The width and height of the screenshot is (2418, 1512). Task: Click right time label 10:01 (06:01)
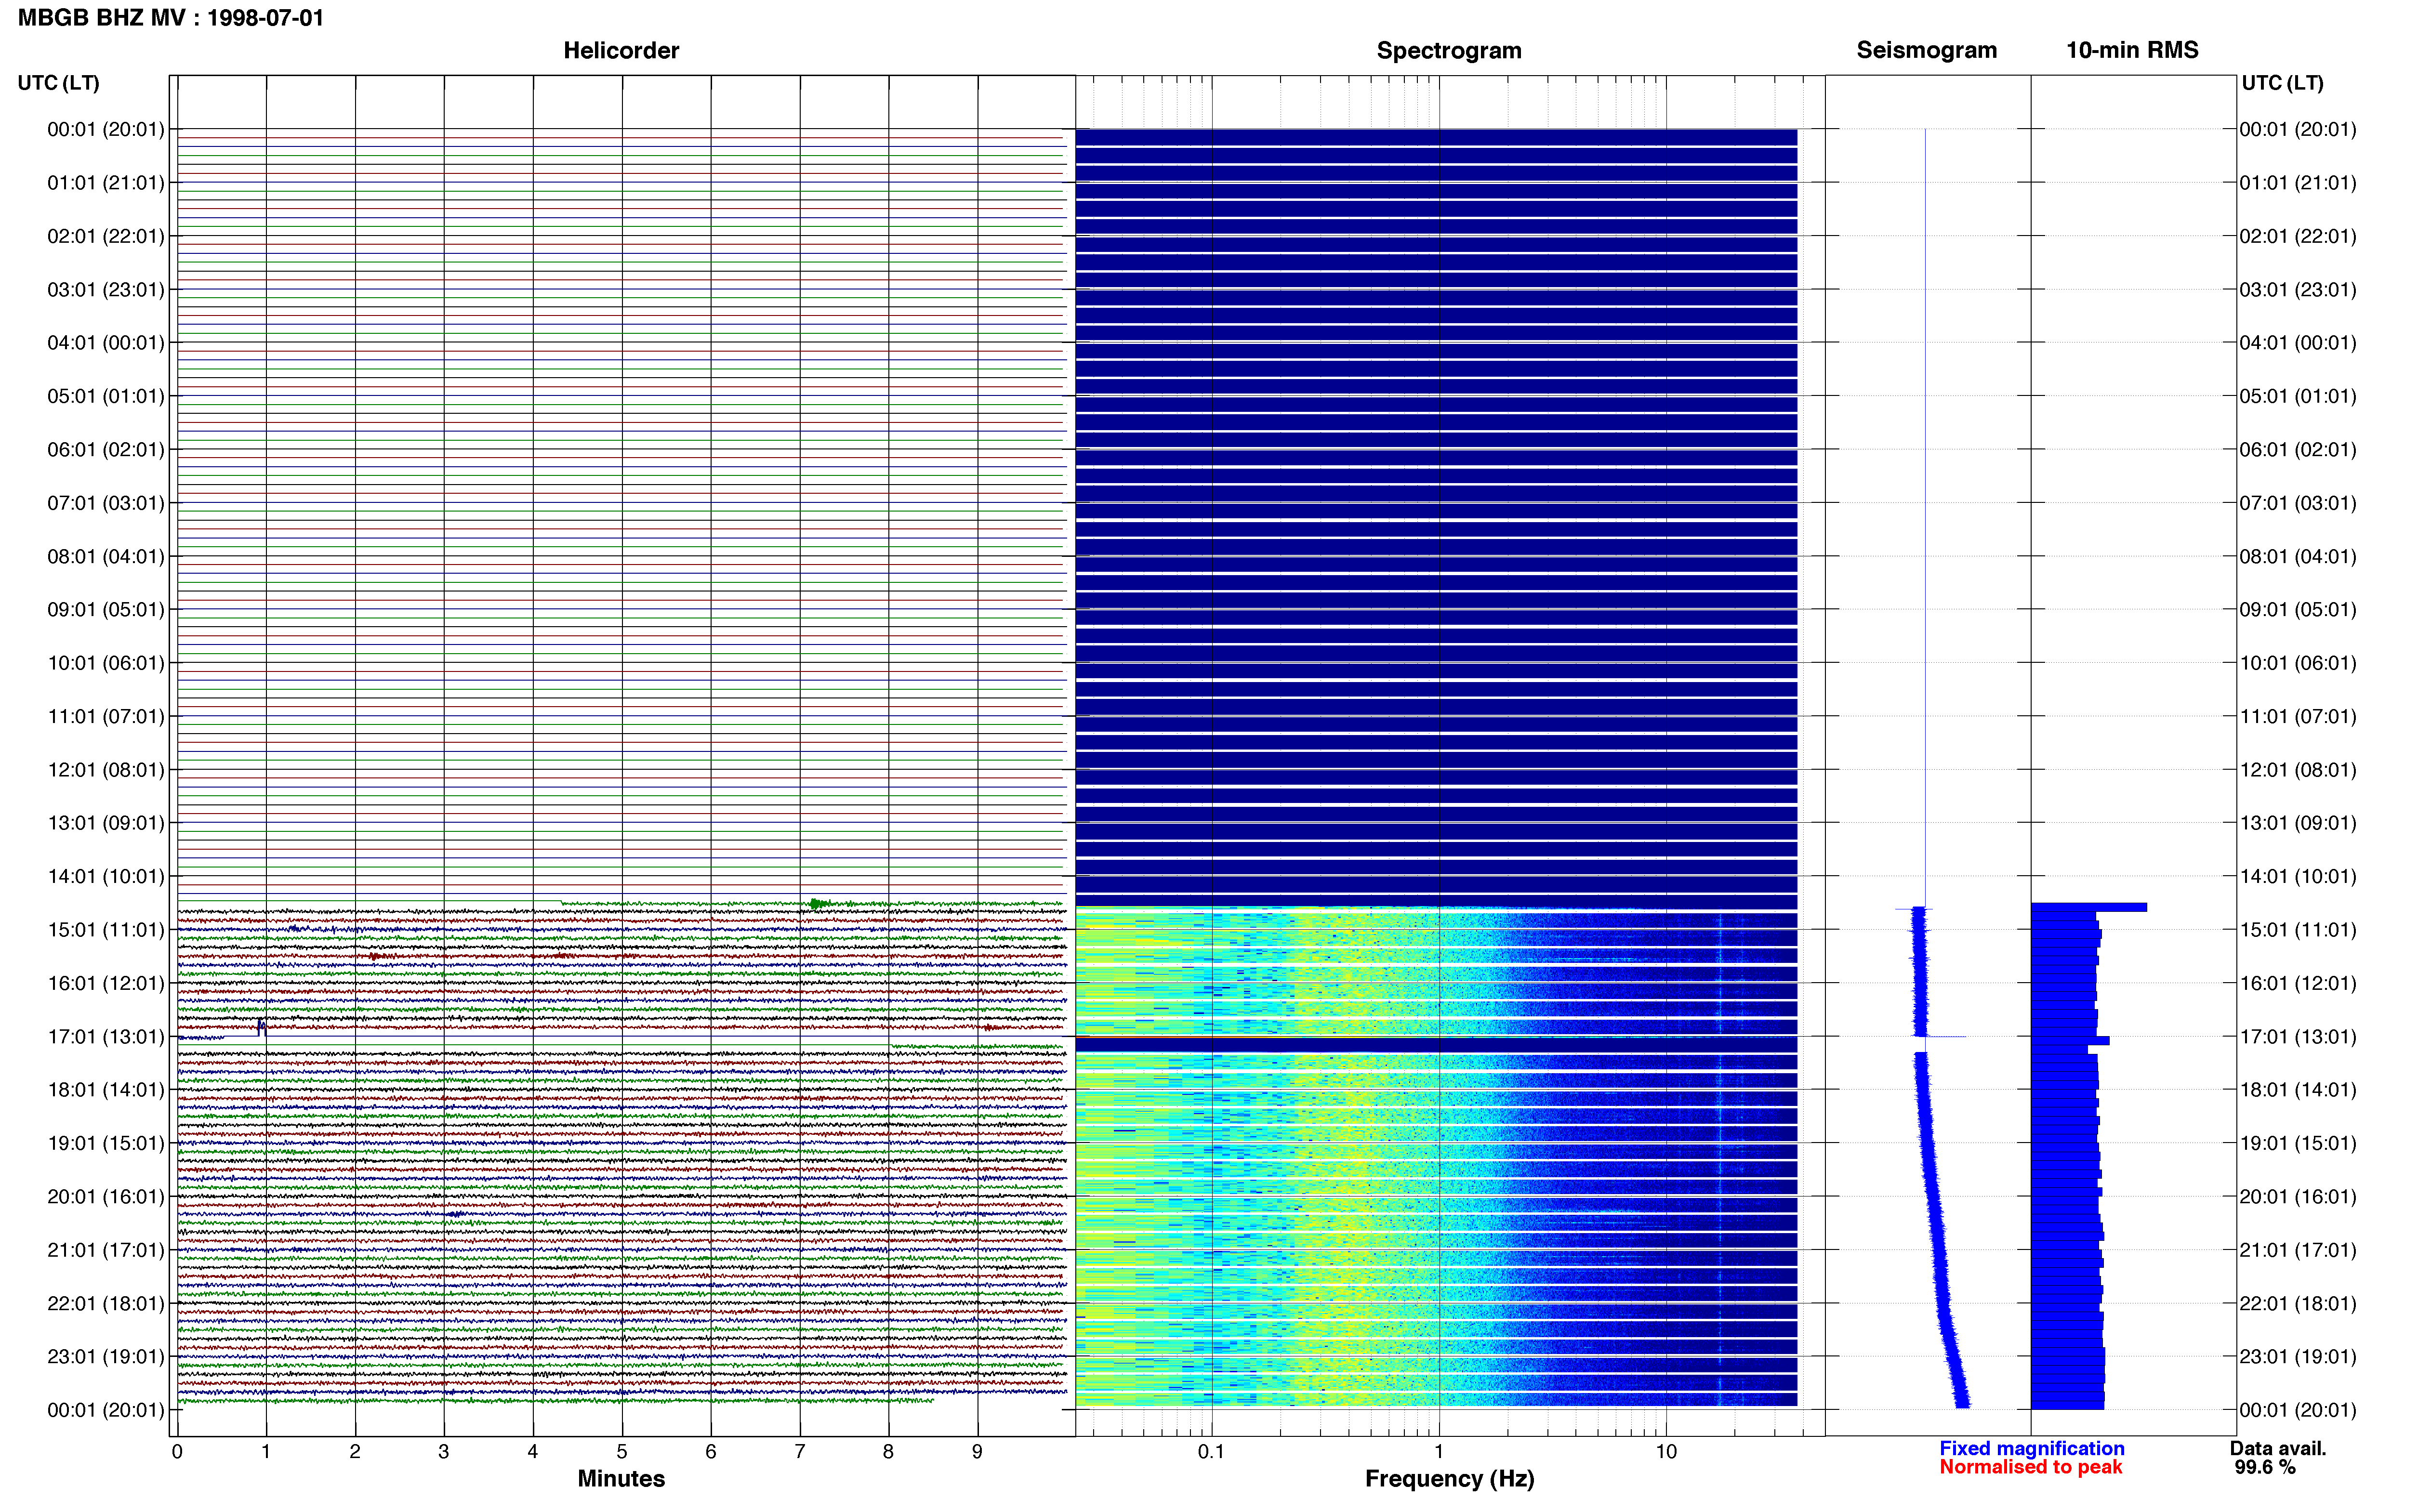pos(2297,663)
